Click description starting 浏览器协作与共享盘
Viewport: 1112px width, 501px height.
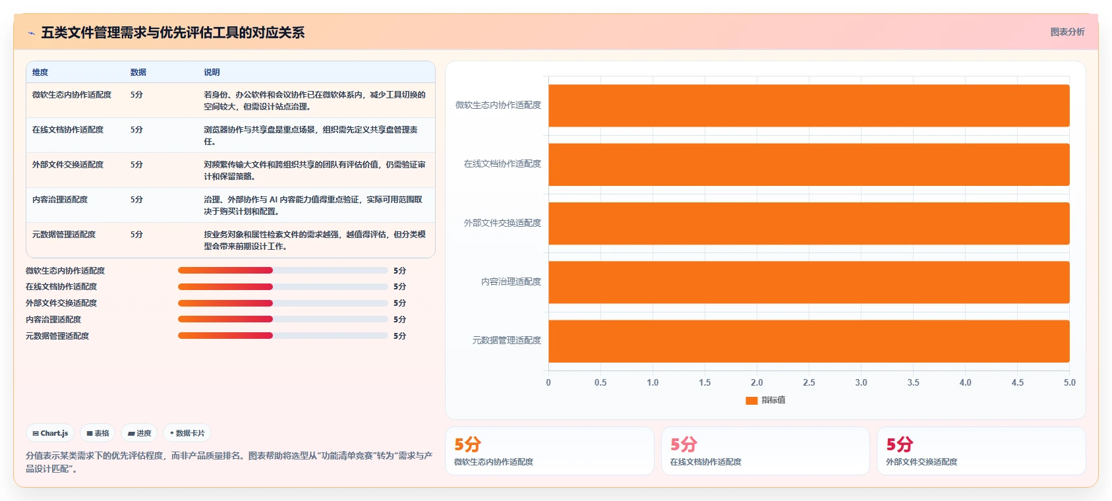point(310,136)
